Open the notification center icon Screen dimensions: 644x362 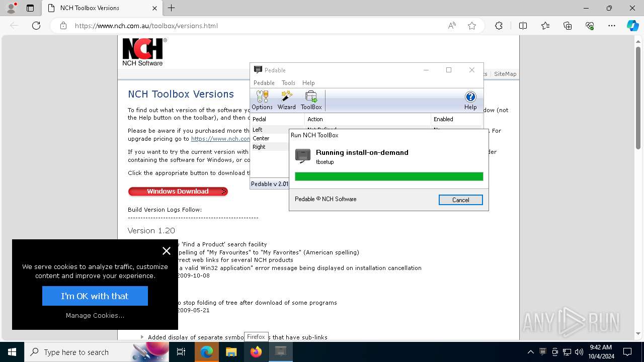tap(627, 352)
